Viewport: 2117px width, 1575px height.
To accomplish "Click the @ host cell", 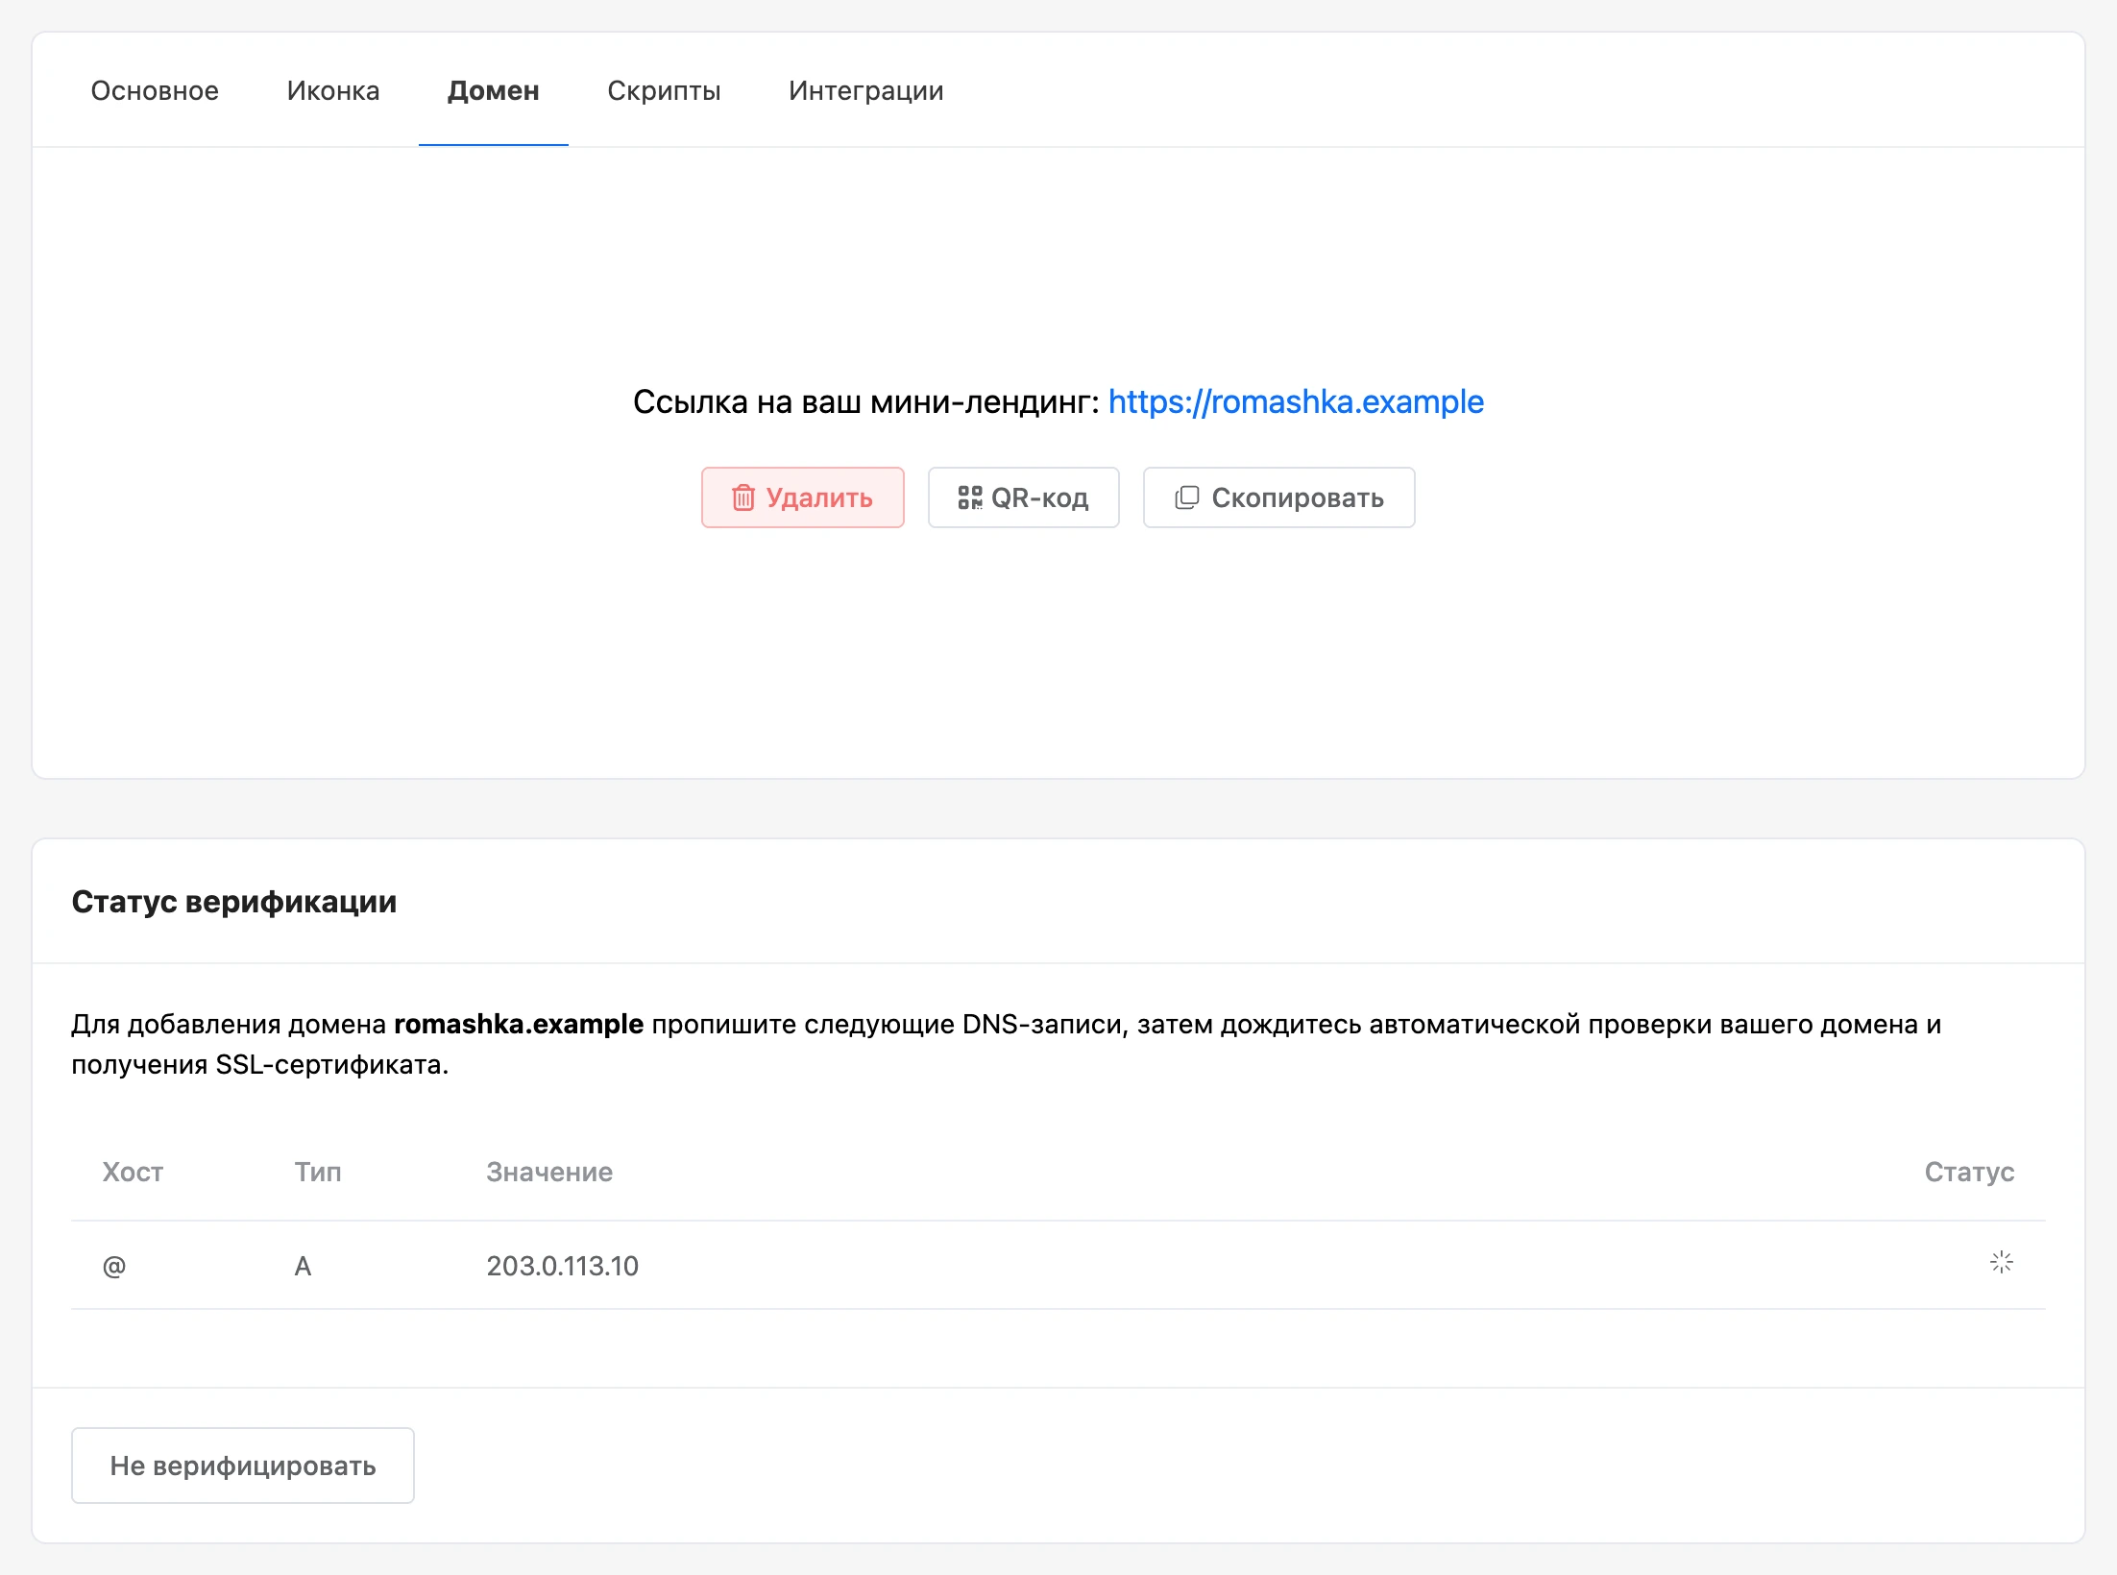I will pos(114,1266).
